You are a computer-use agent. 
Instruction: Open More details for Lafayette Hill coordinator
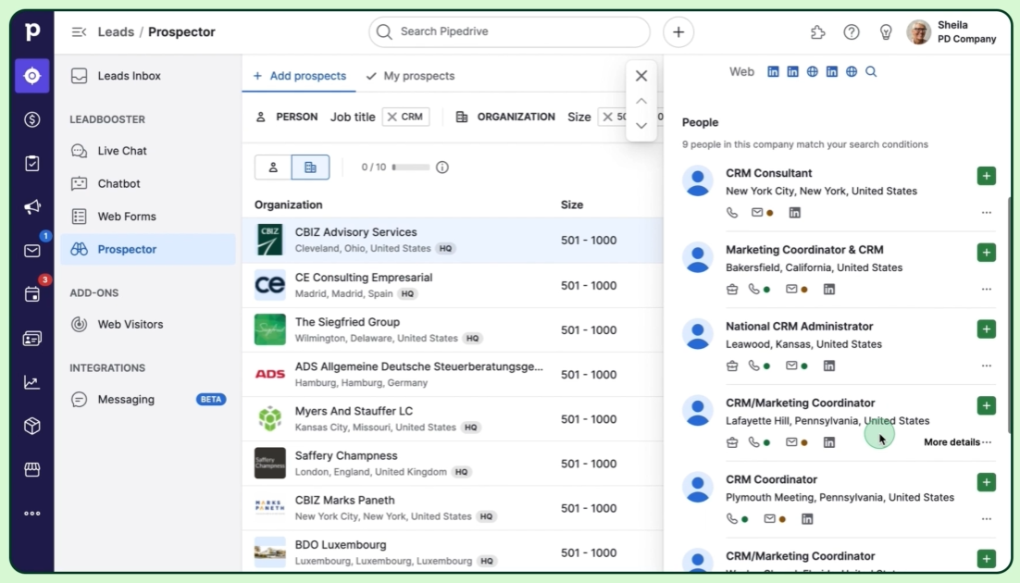coord(952,442)
